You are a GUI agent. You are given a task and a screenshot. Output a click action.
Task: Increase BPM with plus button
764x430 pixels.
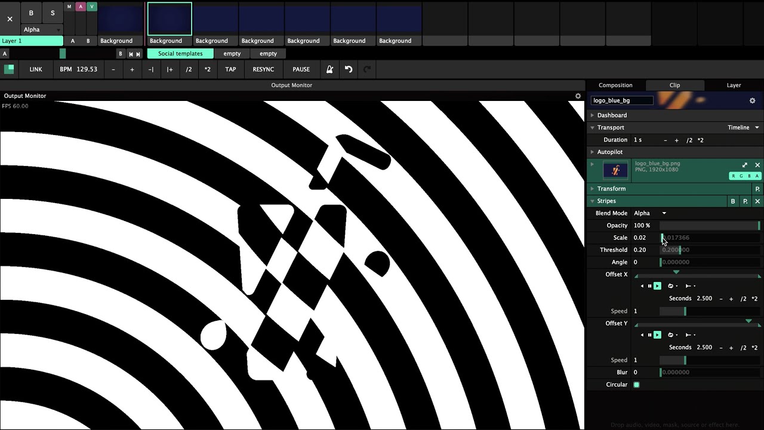(132, 69)
